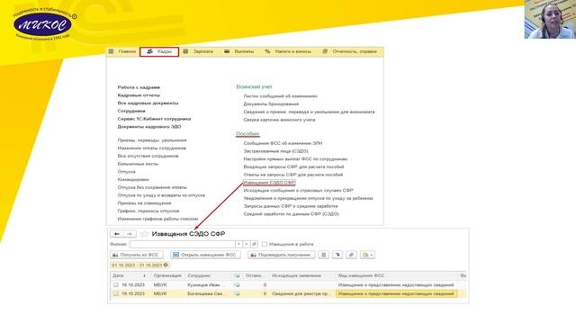Viewport: 576px width, 324px height.
Task: Click the Главное hamburger menu icon
Action: (x=111, y=52)
